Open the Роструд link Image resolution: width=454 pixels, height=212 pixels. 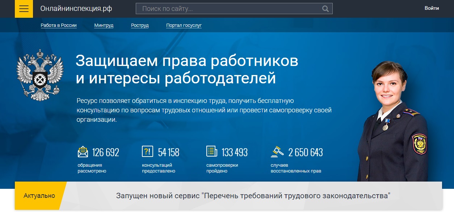pos(140,25)
